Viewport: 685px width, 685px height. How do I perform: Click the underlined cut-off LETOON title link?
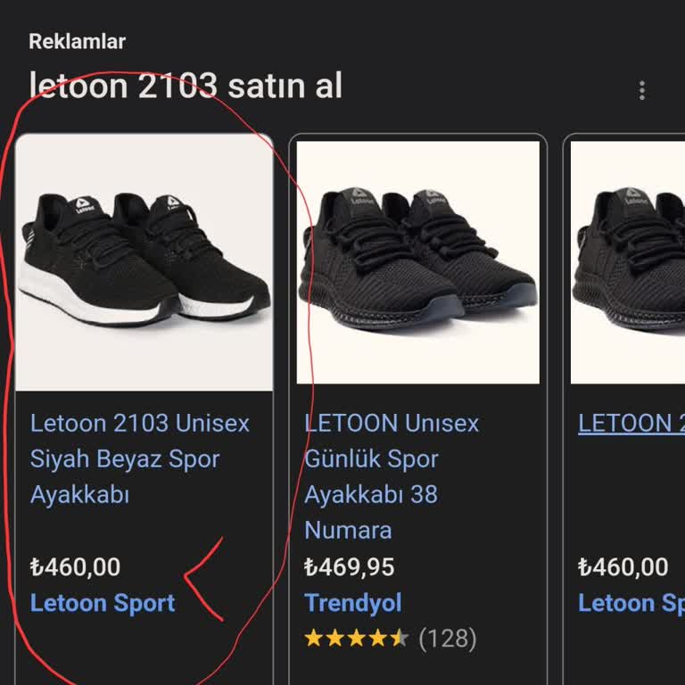(x=631, y=423)
